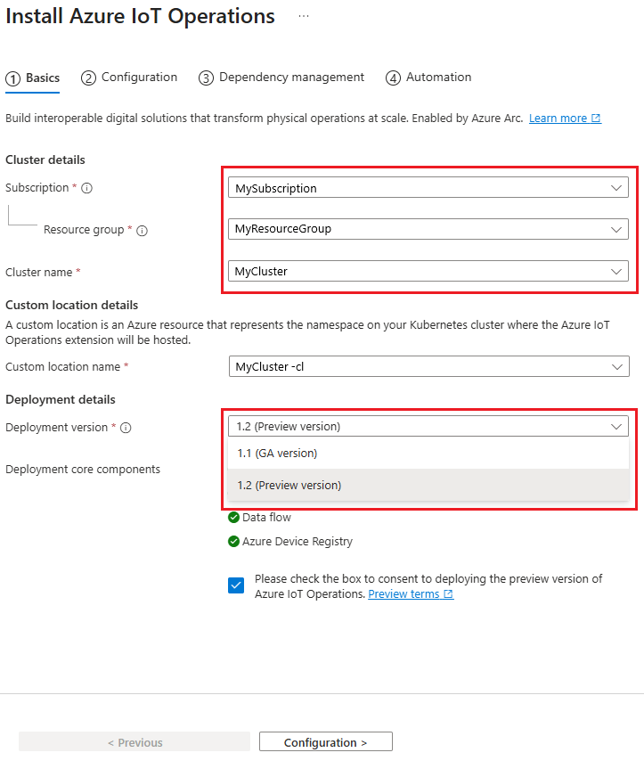The height and width of the screenshot is (769, 644).
Task: Open the Cluster name dropdown
Action: [x=617, y=271]
